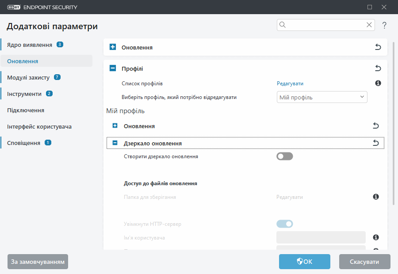Screen dimensions: 398x274
Task: Click the Скасувати button
Action: [364, 262]
